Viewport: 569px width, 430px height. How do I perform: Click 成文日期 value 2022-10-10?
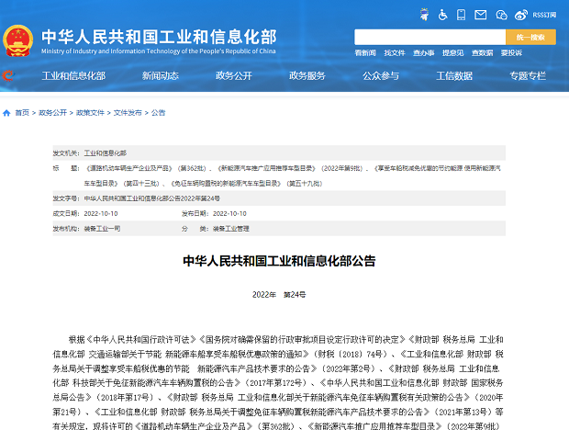pos(101,213)
